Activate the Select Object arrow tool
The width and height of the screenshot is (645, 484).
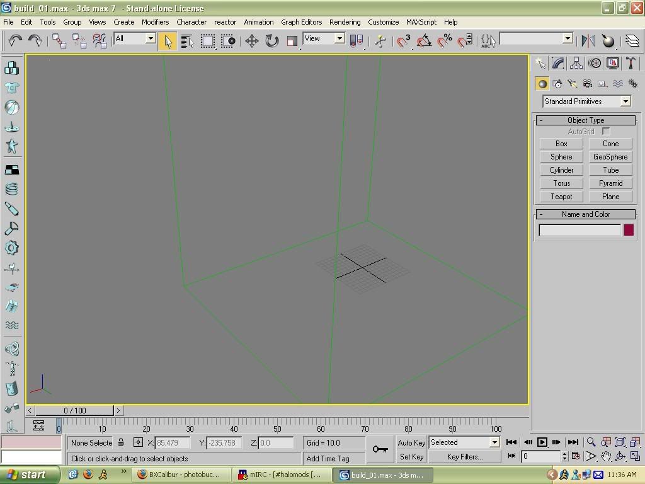[x=168, y=41]
